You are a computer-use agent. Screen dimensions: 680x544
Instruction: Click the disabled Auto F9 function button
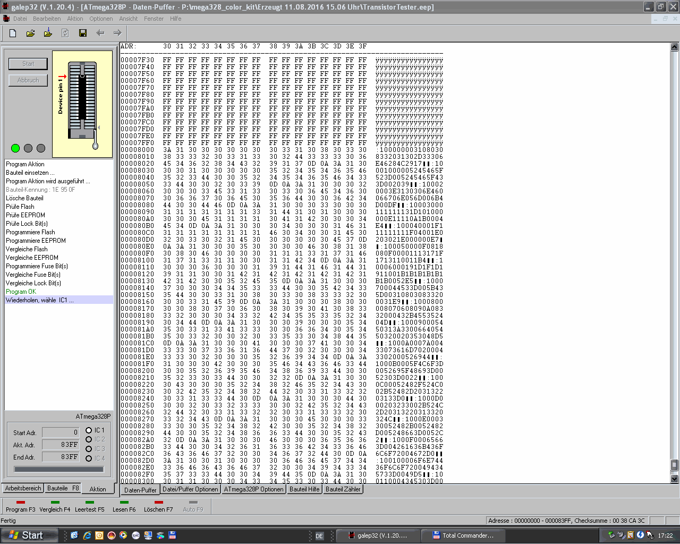click(193, 506)
